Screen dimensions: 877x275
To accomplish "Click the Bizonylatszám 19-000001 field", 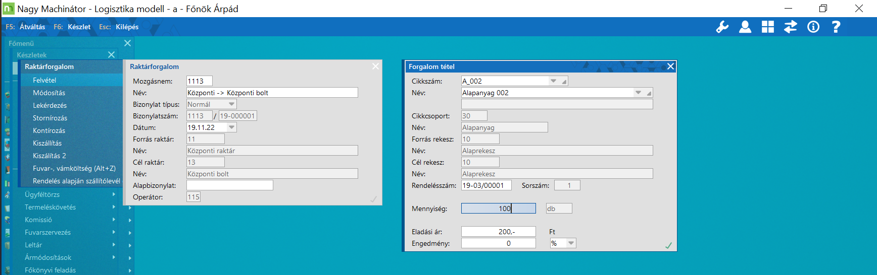I will (x=238, y=116).
